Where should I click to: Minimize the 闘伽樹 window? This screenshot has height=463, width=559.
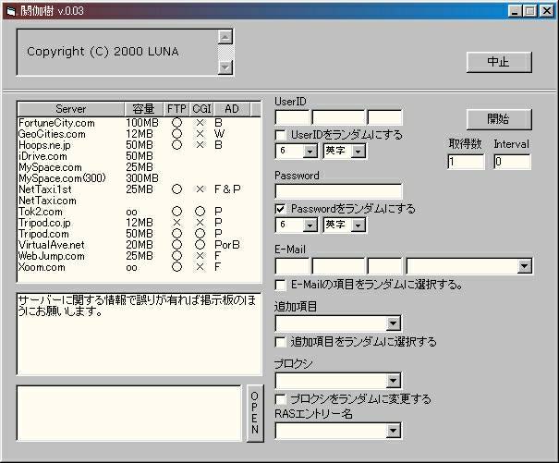(515, 11)
